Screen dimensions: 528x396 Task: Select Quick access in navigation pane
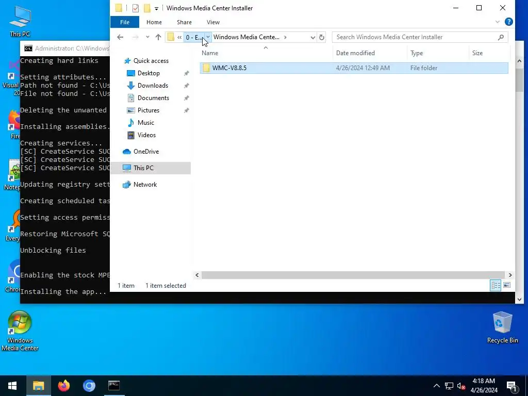pyautogui.click(x=151, y=61)
